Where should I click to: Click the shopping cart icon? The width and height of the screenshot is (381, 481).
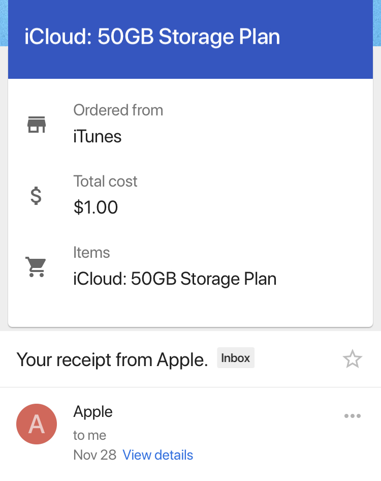pyautogui.click(x=36, y=266)
